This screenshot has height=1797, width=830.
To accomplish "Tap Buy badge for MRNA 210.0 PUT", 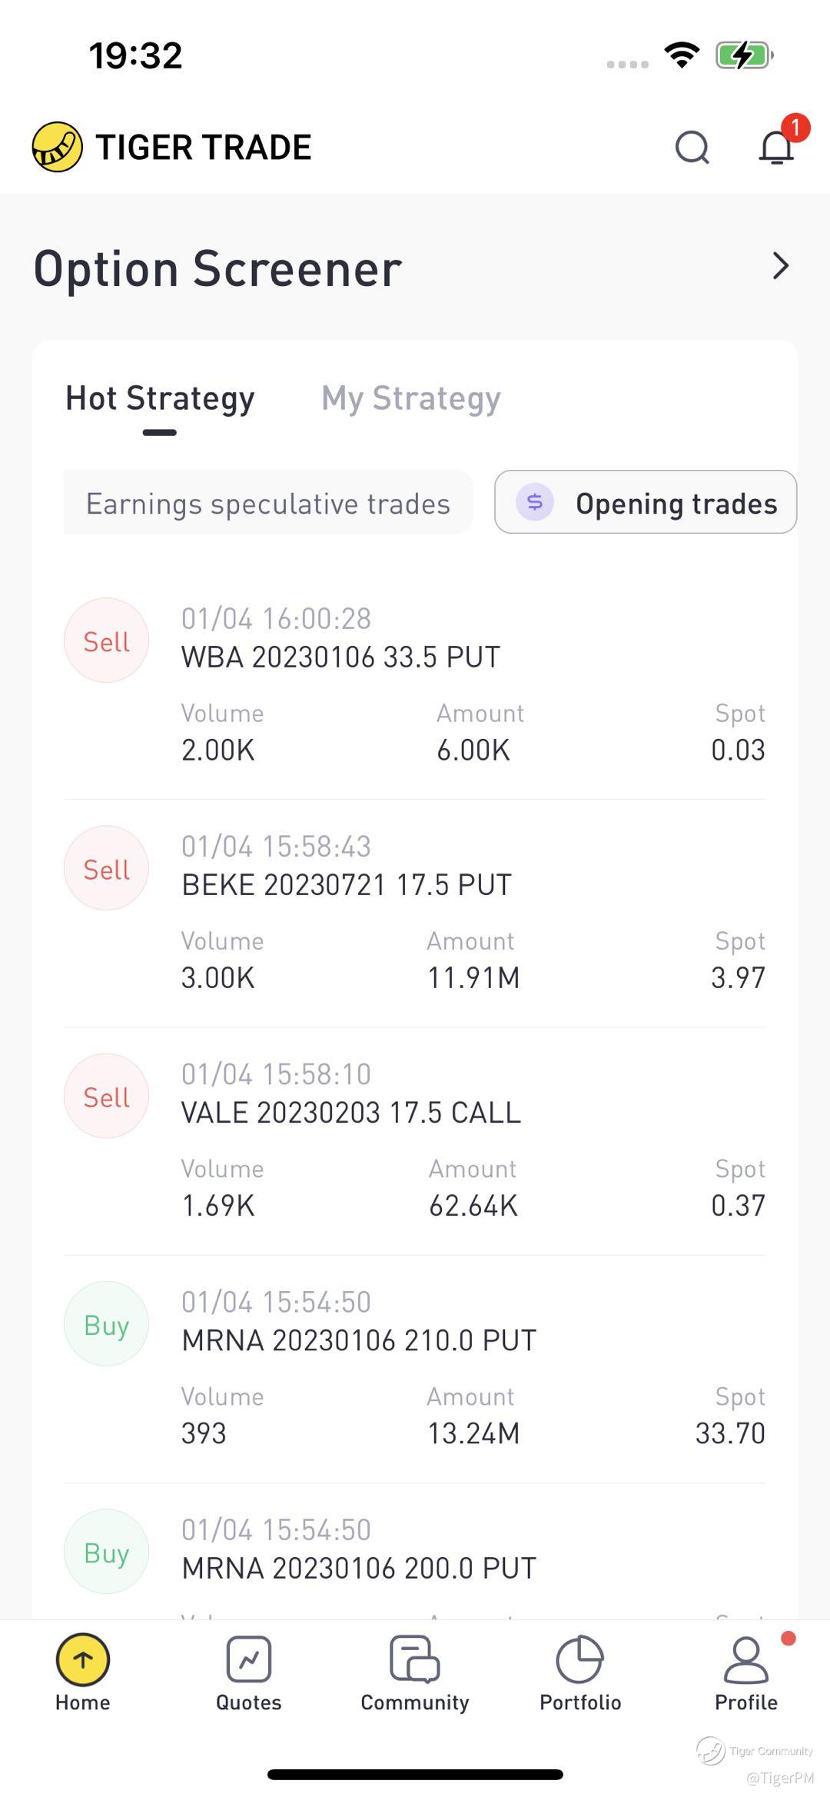I will point(106,1324).
